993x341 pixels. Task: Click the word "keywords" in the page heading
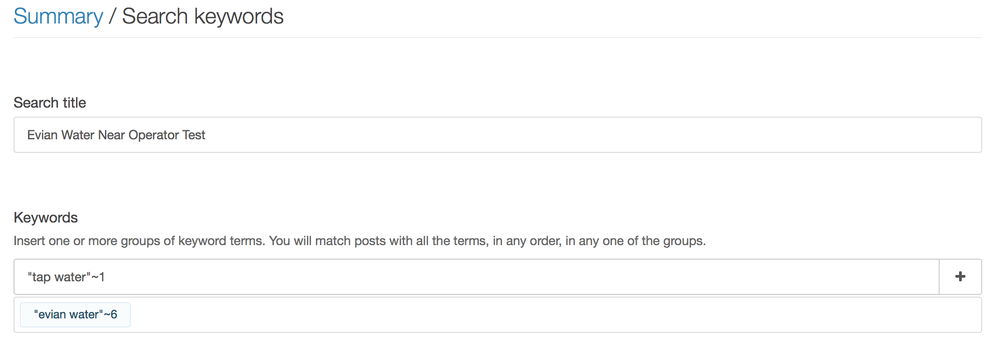239,17
